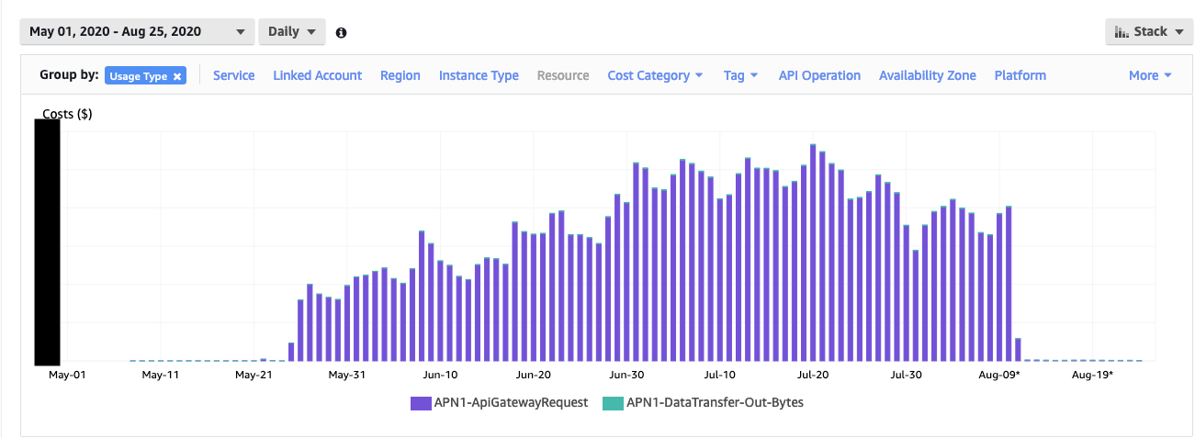Click the May-31 axis label
The width and height of the screenshot is (1195, 438).
[x=346, y=375]
